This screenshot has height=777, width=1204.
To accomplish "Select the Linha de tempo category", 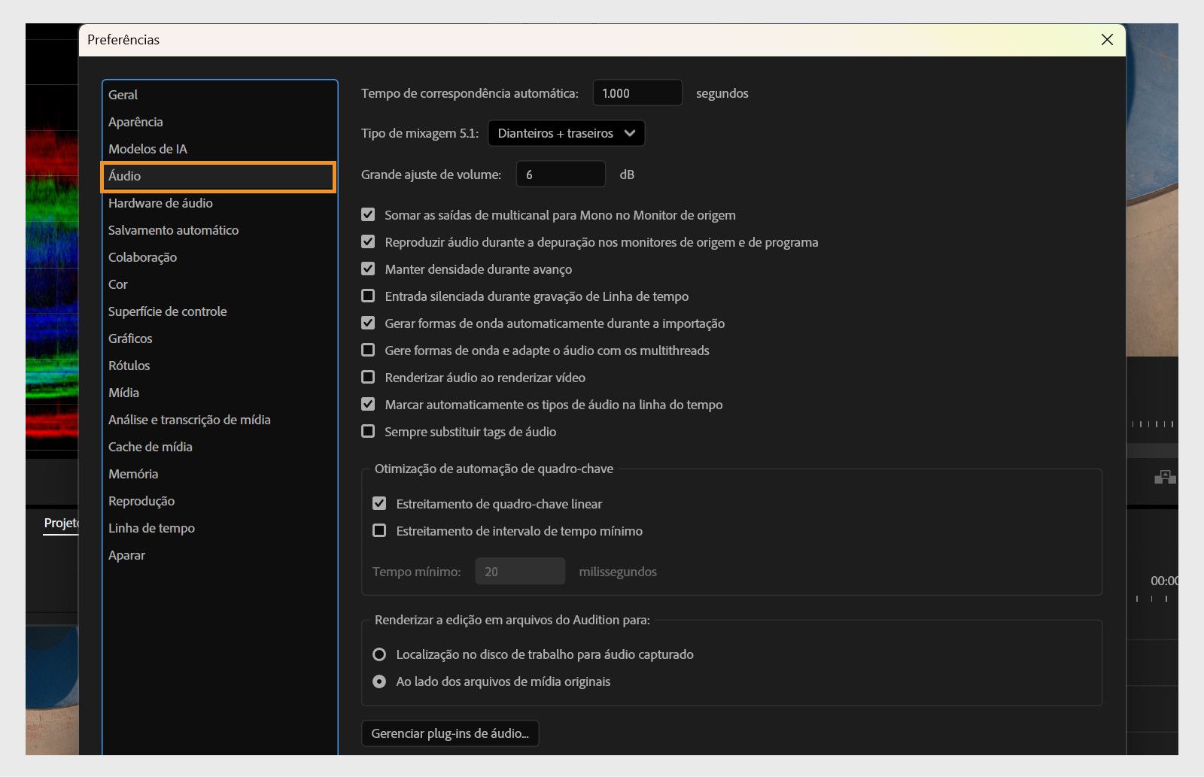I will 150,528.
